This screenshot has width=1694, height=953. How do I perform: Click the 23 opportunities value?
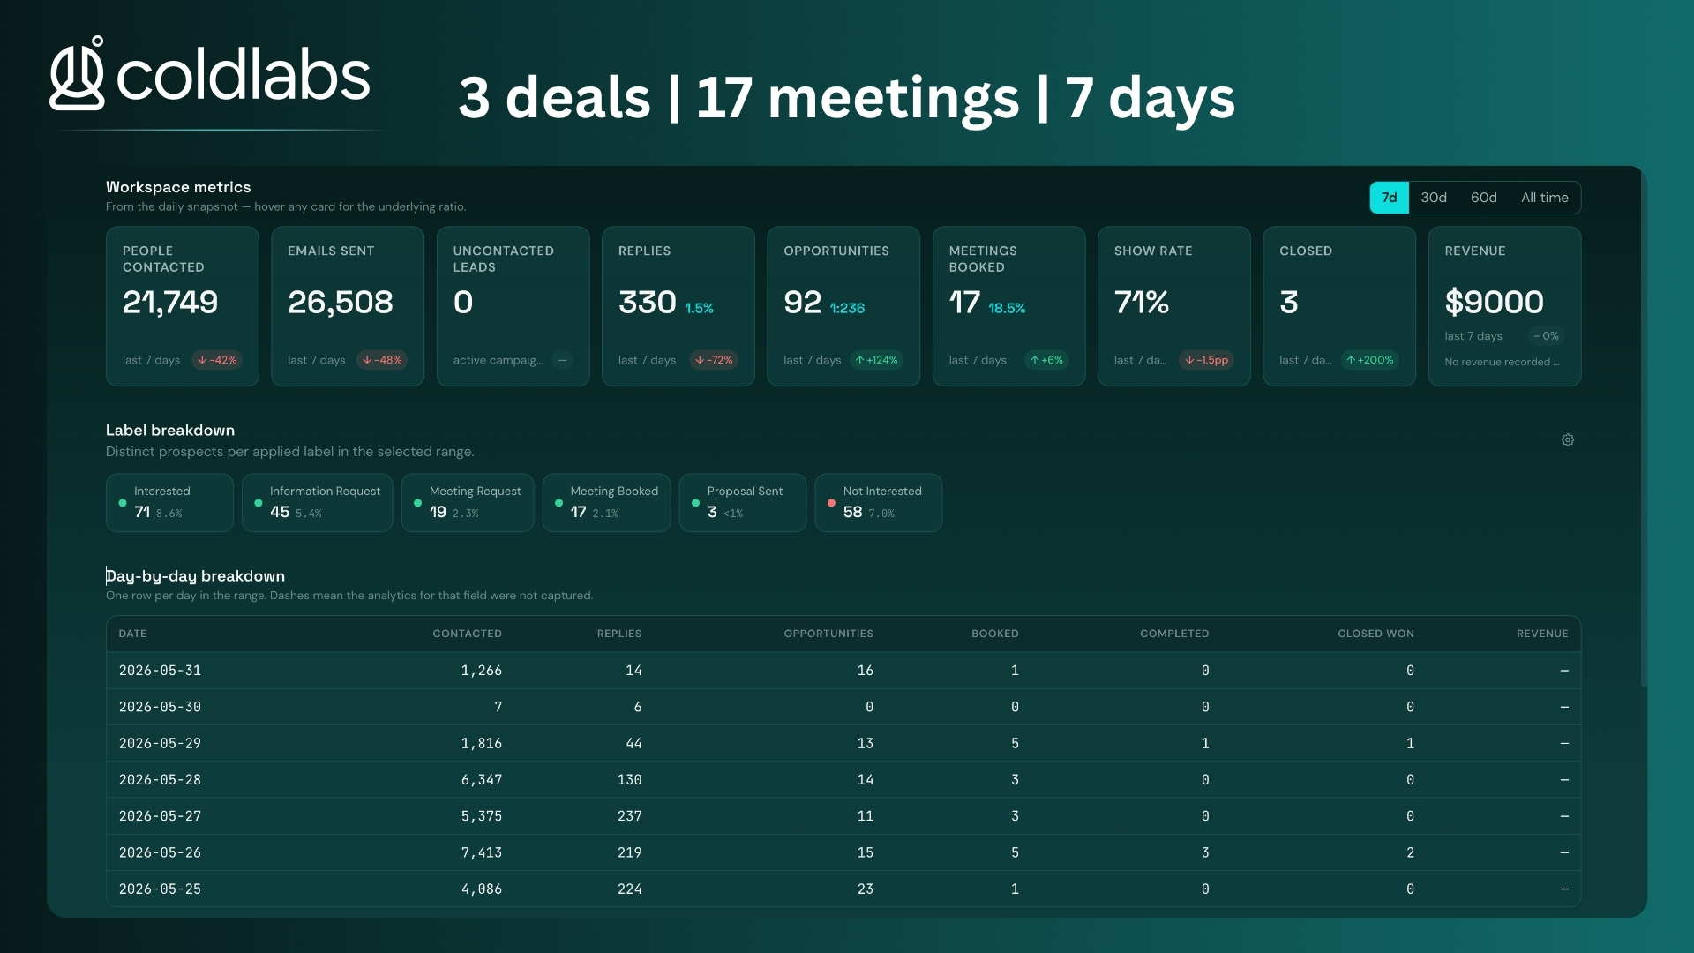point(865,889)
